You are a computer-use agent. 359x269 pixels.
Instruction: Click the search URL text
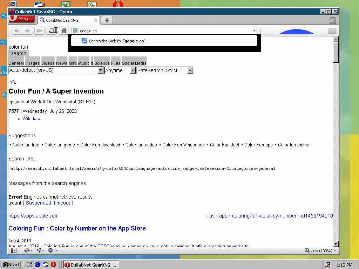tap(143, 168)
